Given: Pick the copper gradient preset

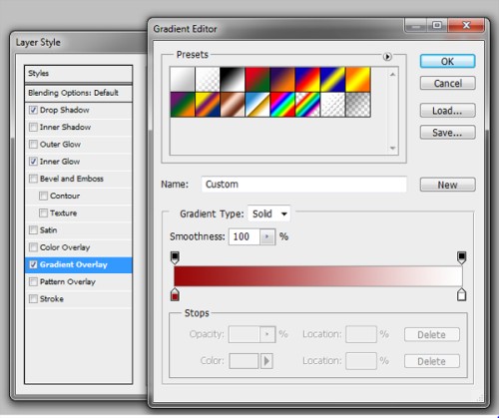Looking at the screenshot, I should click(x=233, y=105).
